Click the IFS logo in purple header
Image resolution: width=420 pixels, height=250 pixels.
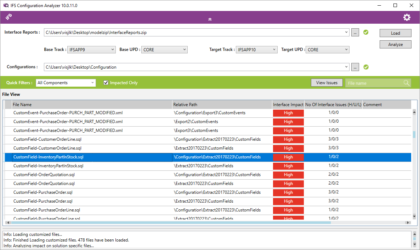[x=9, y=17]
